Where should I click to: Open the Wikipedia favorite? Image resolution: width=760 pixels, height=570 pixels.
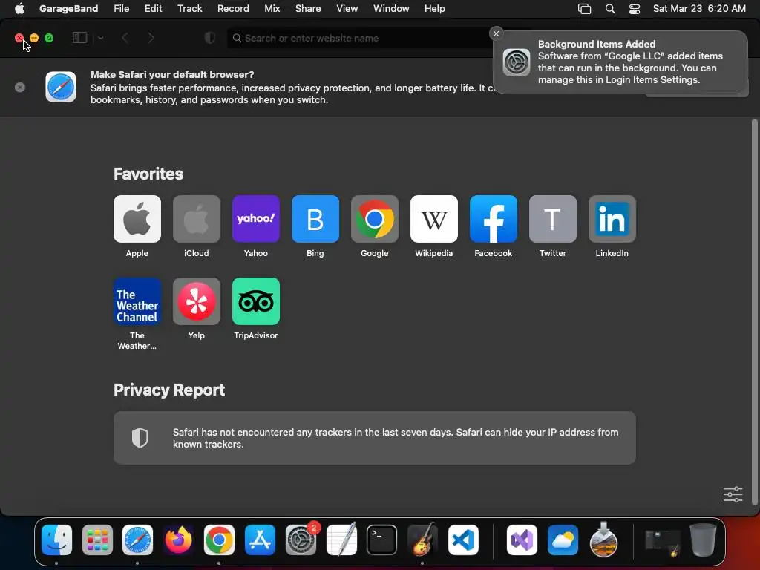433,219
